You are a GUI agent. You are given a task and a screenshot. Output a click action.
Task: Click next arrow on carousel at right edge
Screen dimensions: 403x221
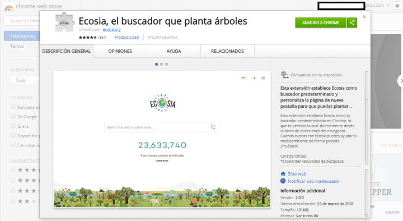pos(400,81)
